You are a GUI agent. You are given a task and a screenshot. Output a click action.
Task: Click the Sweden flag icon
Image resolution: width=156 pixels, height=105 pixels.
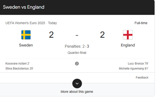point(26,35)
